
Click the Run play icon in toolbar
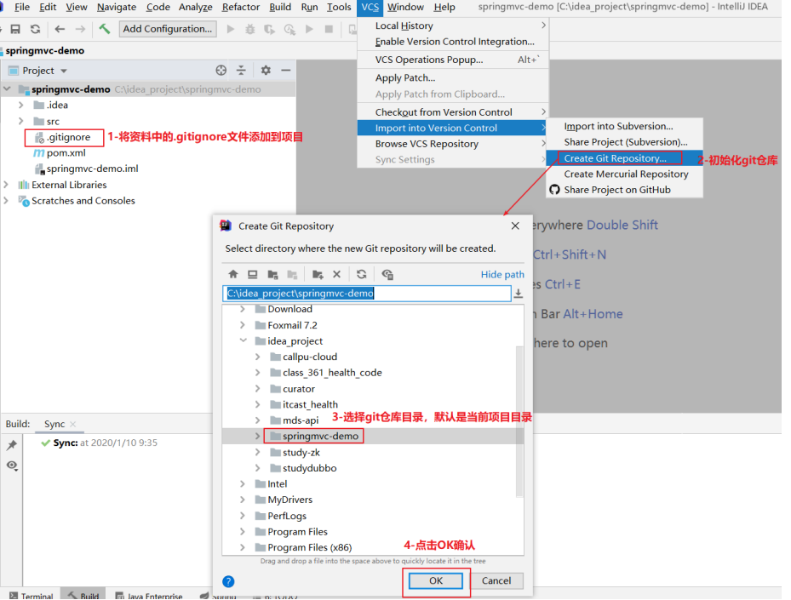[x=231, y=29]
